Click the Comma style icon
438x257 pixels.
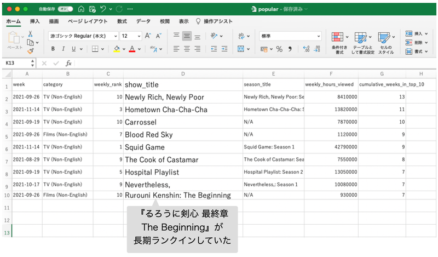pyautogui.click(x=290, y=49)
